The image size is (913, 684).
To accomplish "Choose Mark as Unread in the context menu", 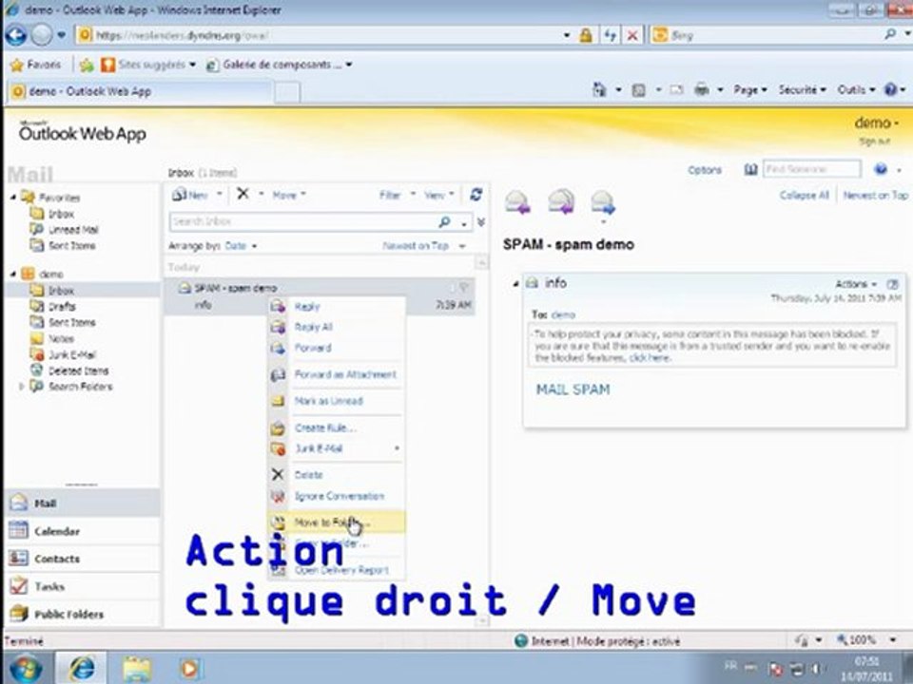I will click(x=337, y=401).
